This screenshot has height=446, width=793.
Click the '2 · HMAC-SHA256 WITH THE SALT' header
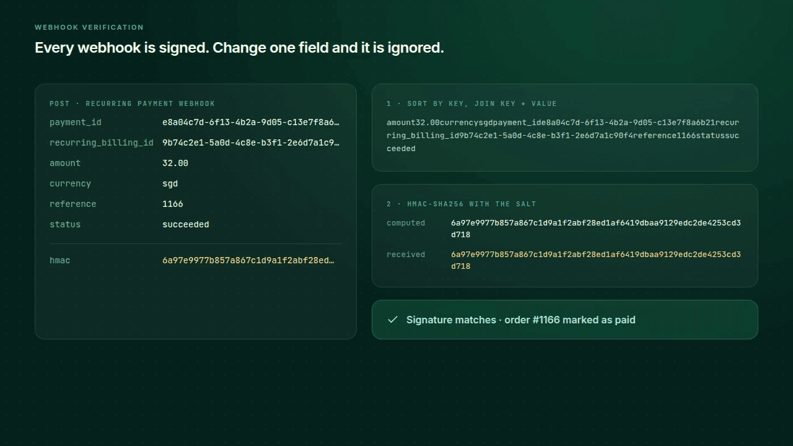pyautogui.click(x=462, y=204)
